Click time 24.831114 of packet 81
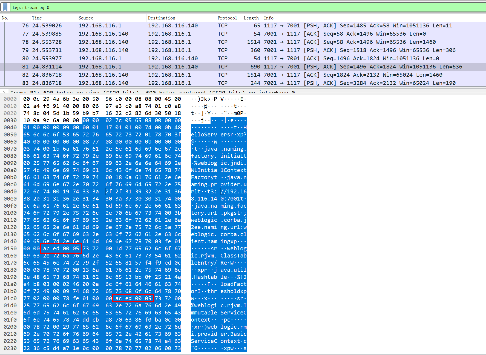The image size is (486, 355). (x=47, y=67)
